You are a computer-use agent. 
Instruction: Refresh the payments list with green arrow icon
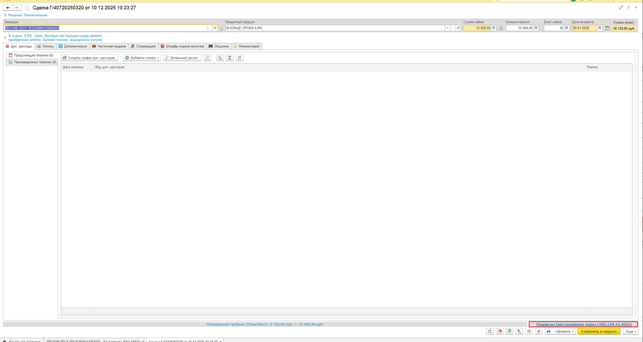(240, 58)
